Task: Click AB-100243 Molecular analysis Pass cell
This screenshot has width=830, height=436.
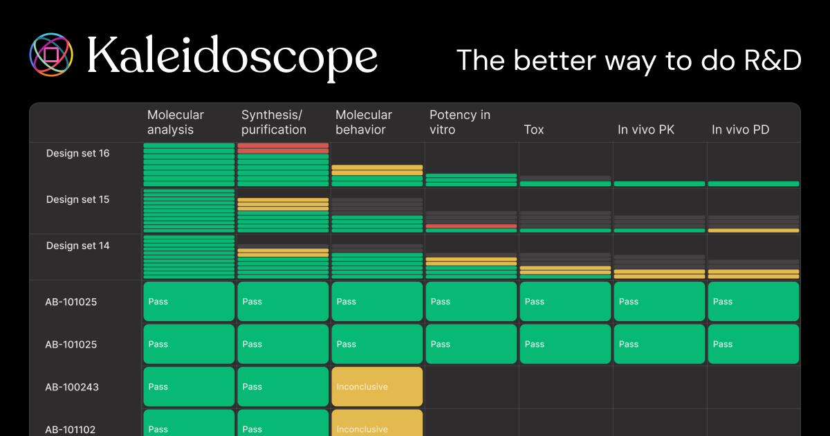Action: [189, 387]
